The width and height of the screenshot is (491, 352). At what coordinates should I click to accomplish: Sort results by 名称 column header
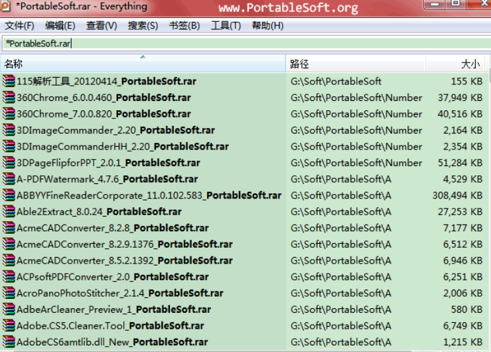(x=143, y=64)
